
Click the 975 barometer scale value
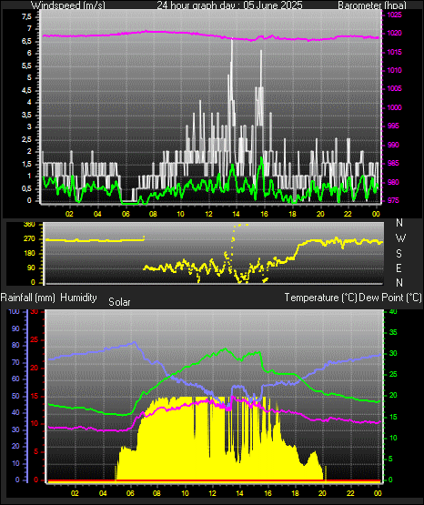pos(393,200)
